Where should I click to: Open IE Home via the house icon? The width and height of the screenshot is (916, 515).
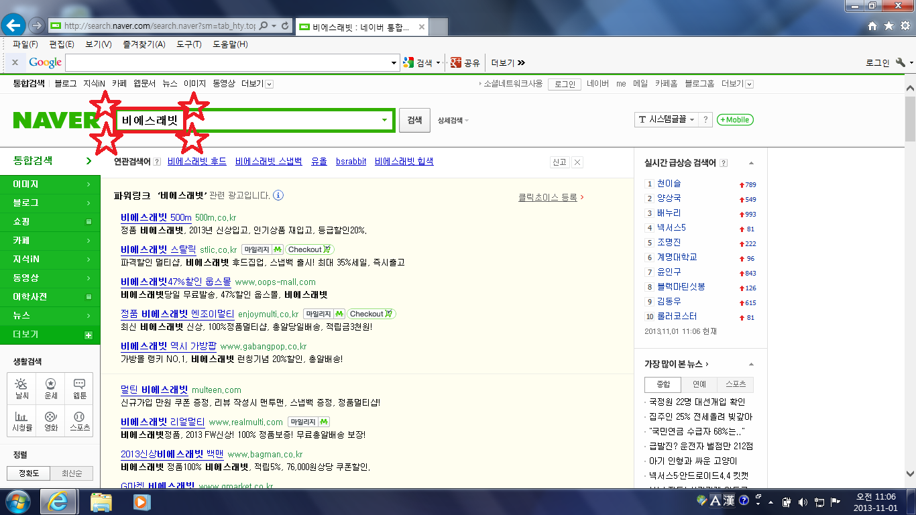point(872,25)
